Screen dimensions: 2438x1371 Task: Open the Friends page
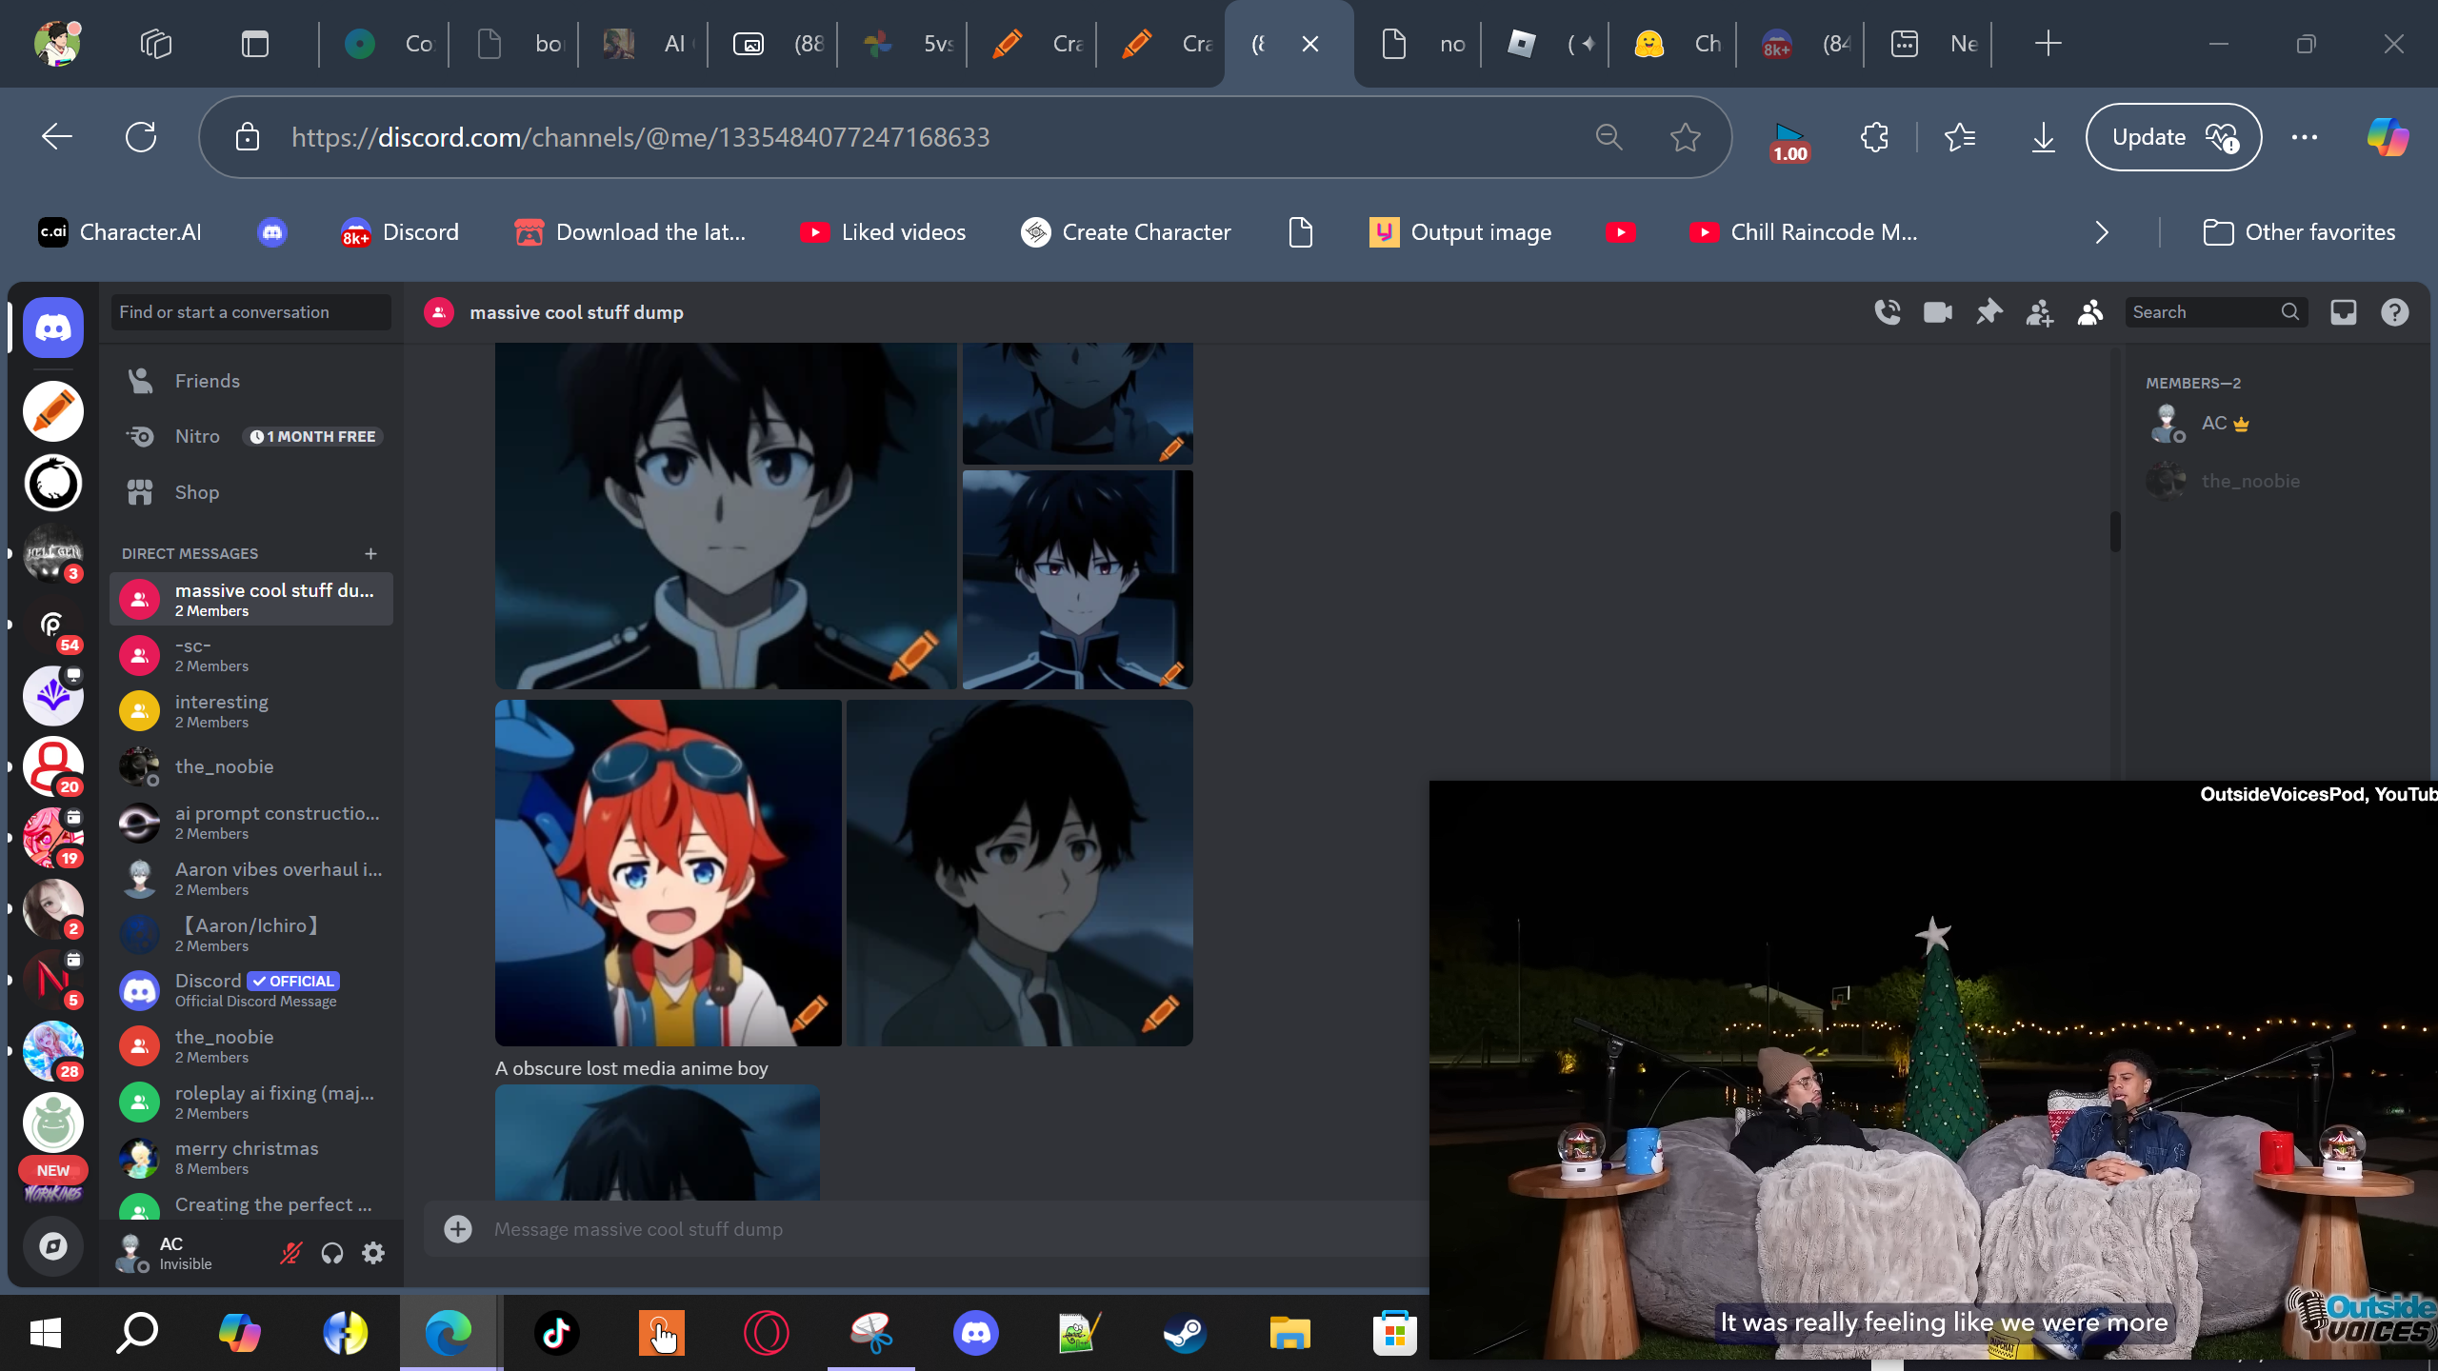251,381
